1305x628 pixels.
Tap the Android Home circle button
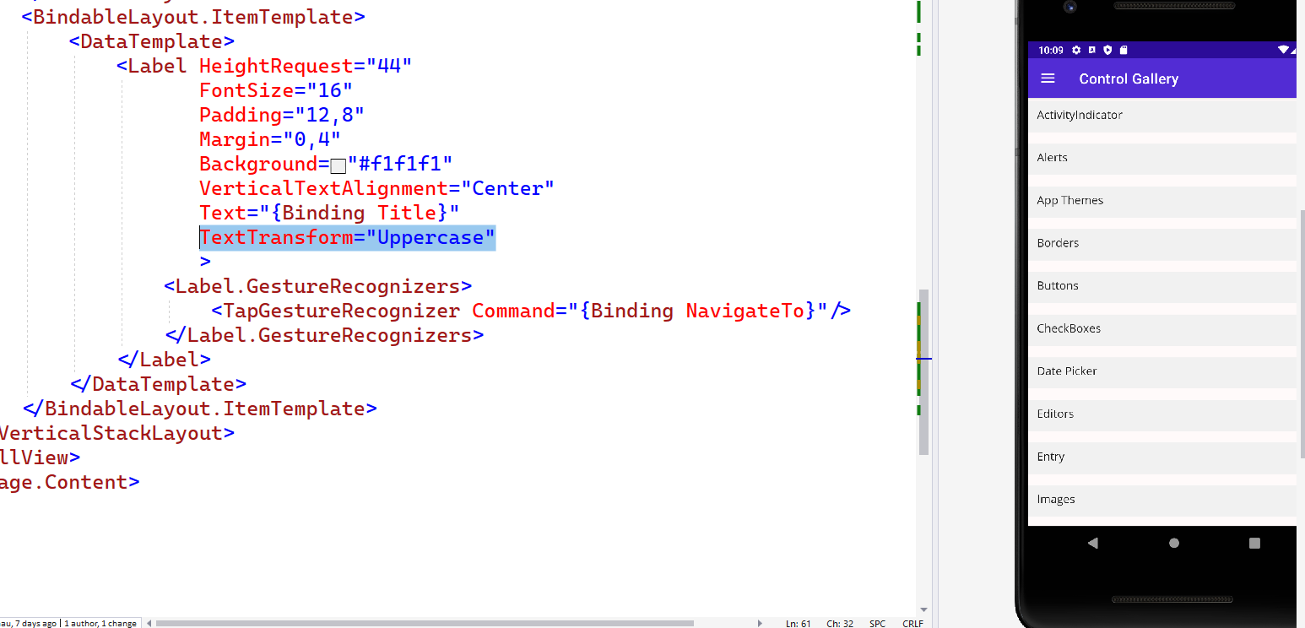click(1173, 544)
